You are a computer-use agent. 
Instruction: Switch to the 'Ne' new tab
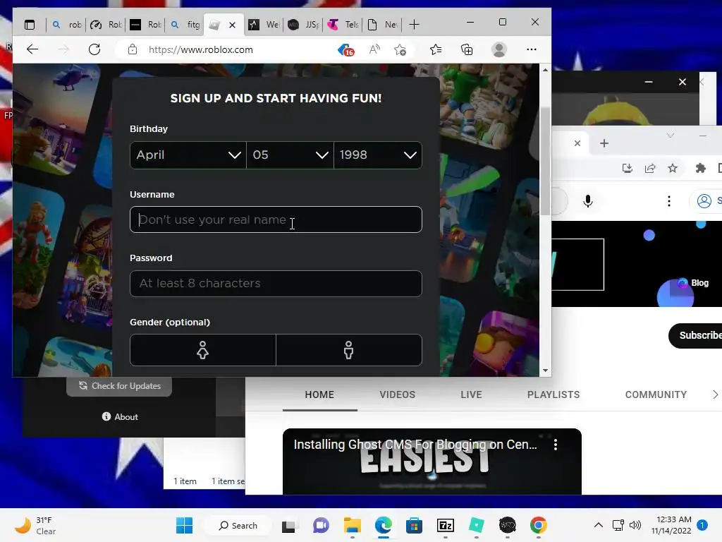383,25
